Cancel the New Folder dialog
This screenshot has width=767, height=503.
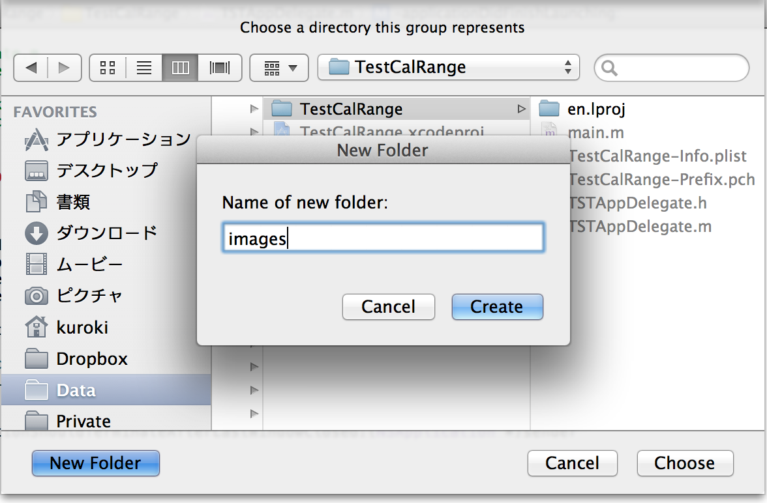(x=389, y=307)
